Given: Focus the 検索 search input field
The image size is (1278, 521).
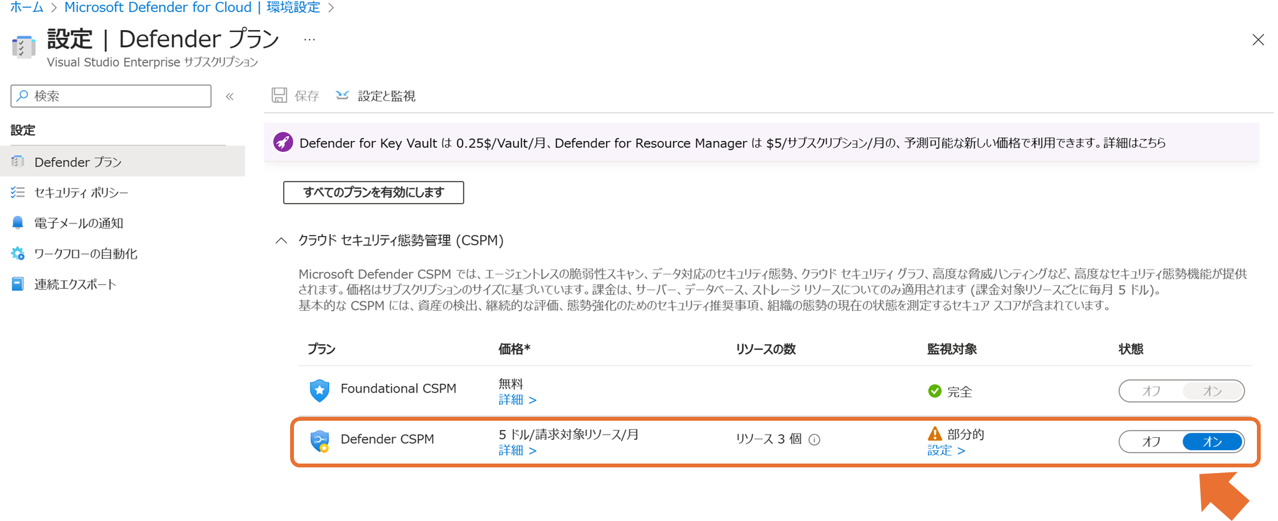Looking at the screenshot, I should pos(111,96).
